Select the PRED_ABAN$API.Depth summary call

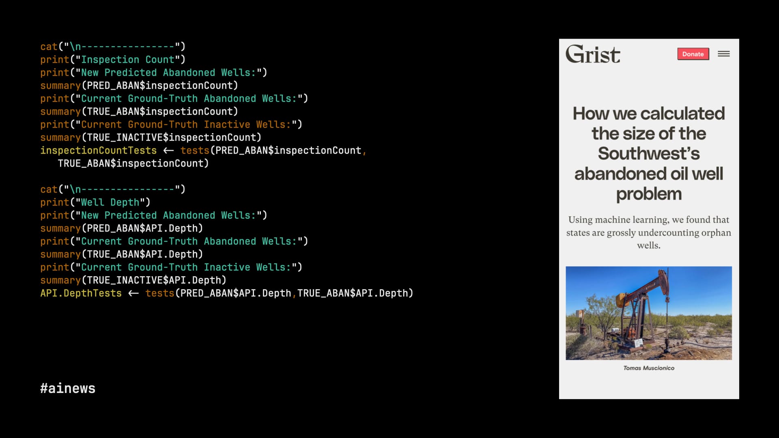coord(121,228)
